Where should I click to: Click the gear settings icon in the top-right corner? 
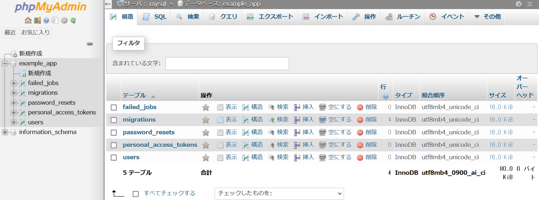click(x=519, y=4)
